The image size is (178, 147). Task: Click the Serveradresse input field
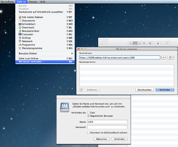120,57
